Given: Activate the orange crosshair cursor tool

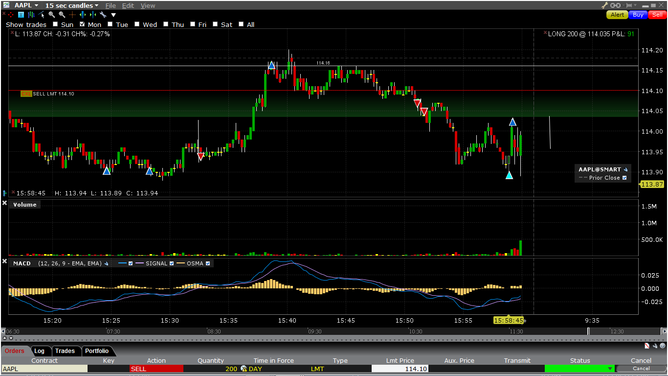Looking at the screenshot, I should pyautogui.click(x=72, y=15).
